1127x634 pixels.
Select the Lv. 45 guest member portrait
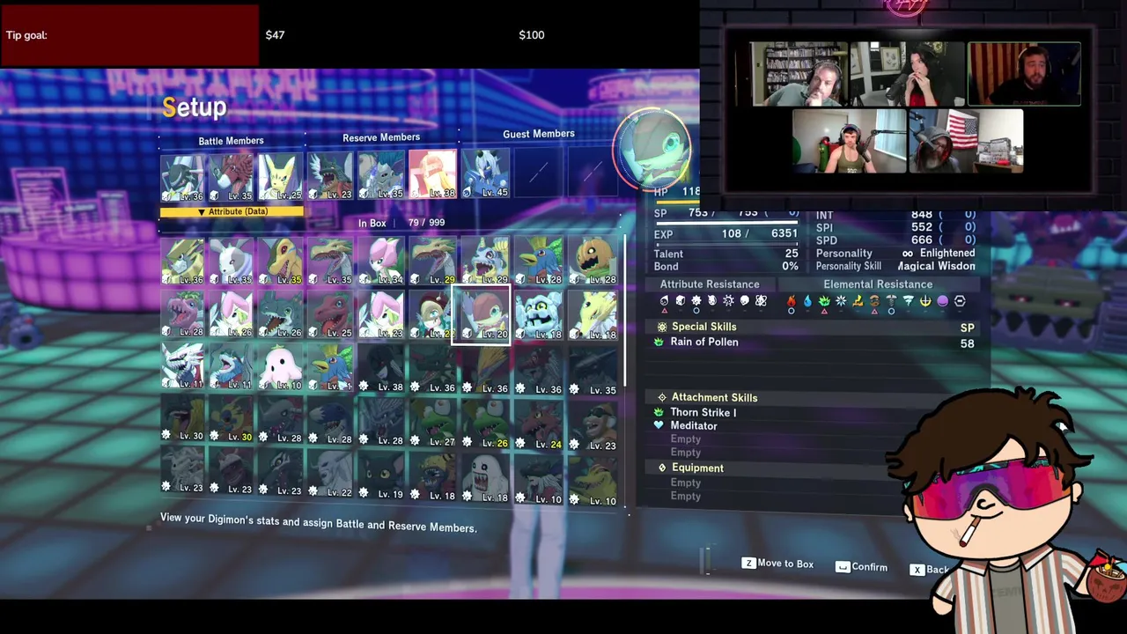tap(485, 173)
